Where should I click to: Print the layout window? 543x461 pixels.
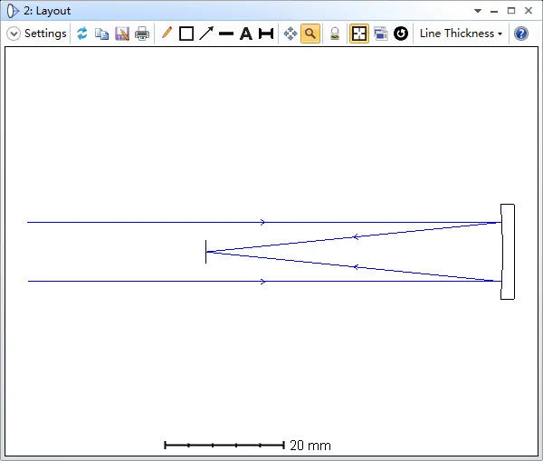click(x=142, y=34)
